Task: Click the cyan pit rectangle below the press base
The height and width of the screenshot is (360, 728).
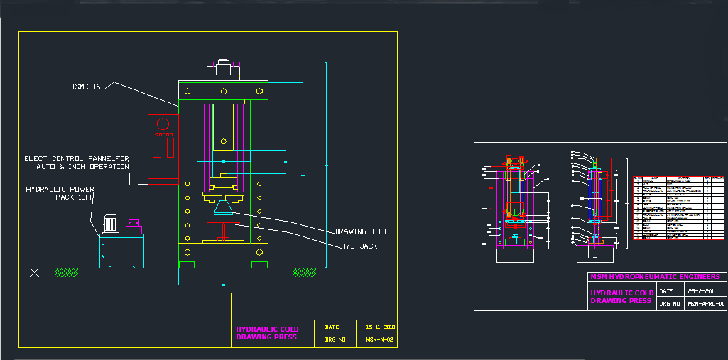Action: [223, 276]
